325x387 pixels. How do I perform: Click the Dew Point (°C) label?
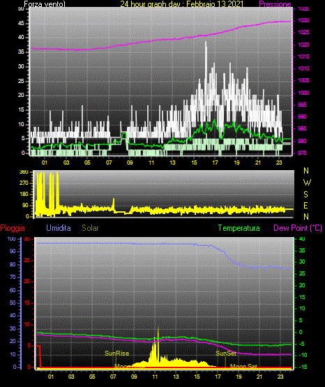(298, 228)
